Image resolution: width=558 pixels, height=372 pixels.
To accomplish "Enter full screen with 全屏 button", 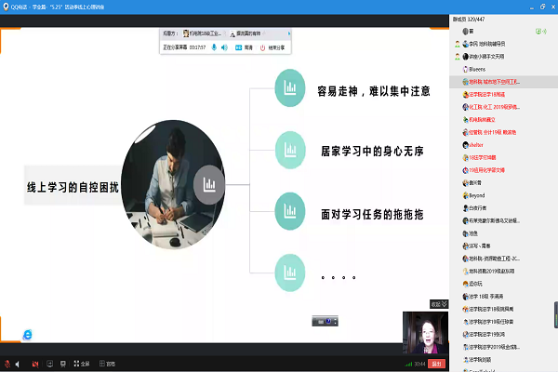I will pos(80,364).
